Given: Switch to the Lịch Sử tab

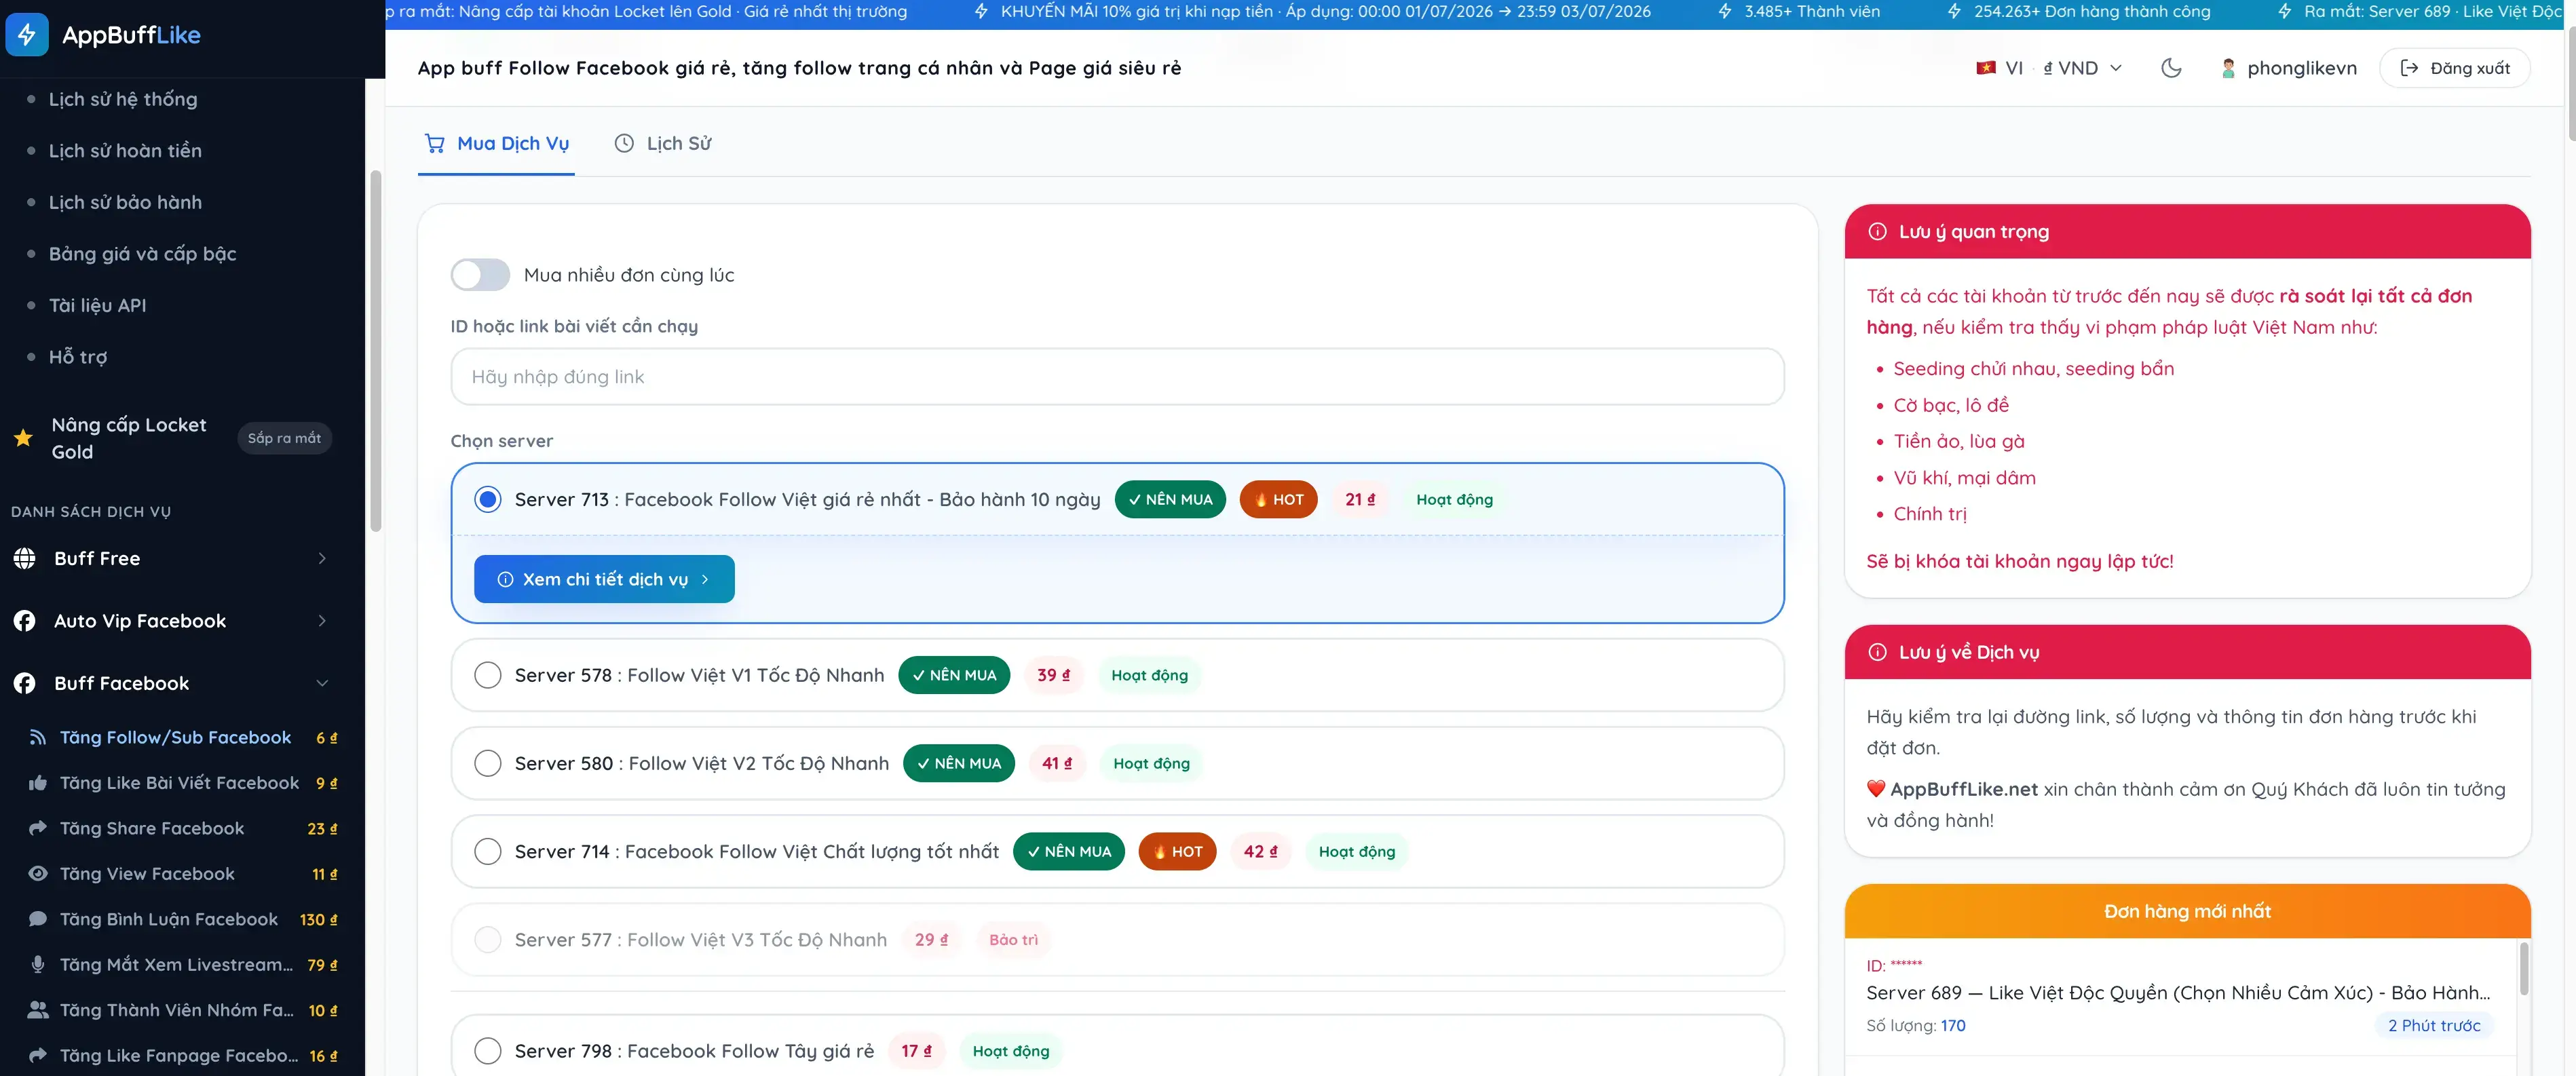Looking at the screenshot, I should [663, 143].
